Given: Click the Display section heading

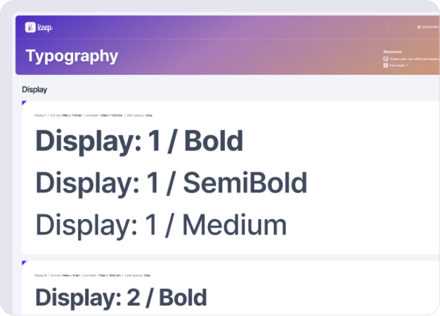Looking at the screenshot, I should tap(34, 90).
